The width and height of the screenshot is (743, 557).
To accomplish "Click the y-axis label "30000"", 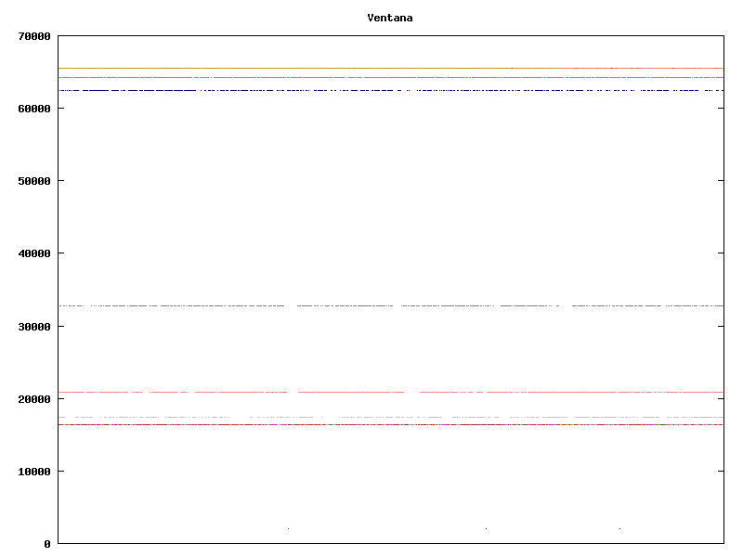I will click(34, 327).
